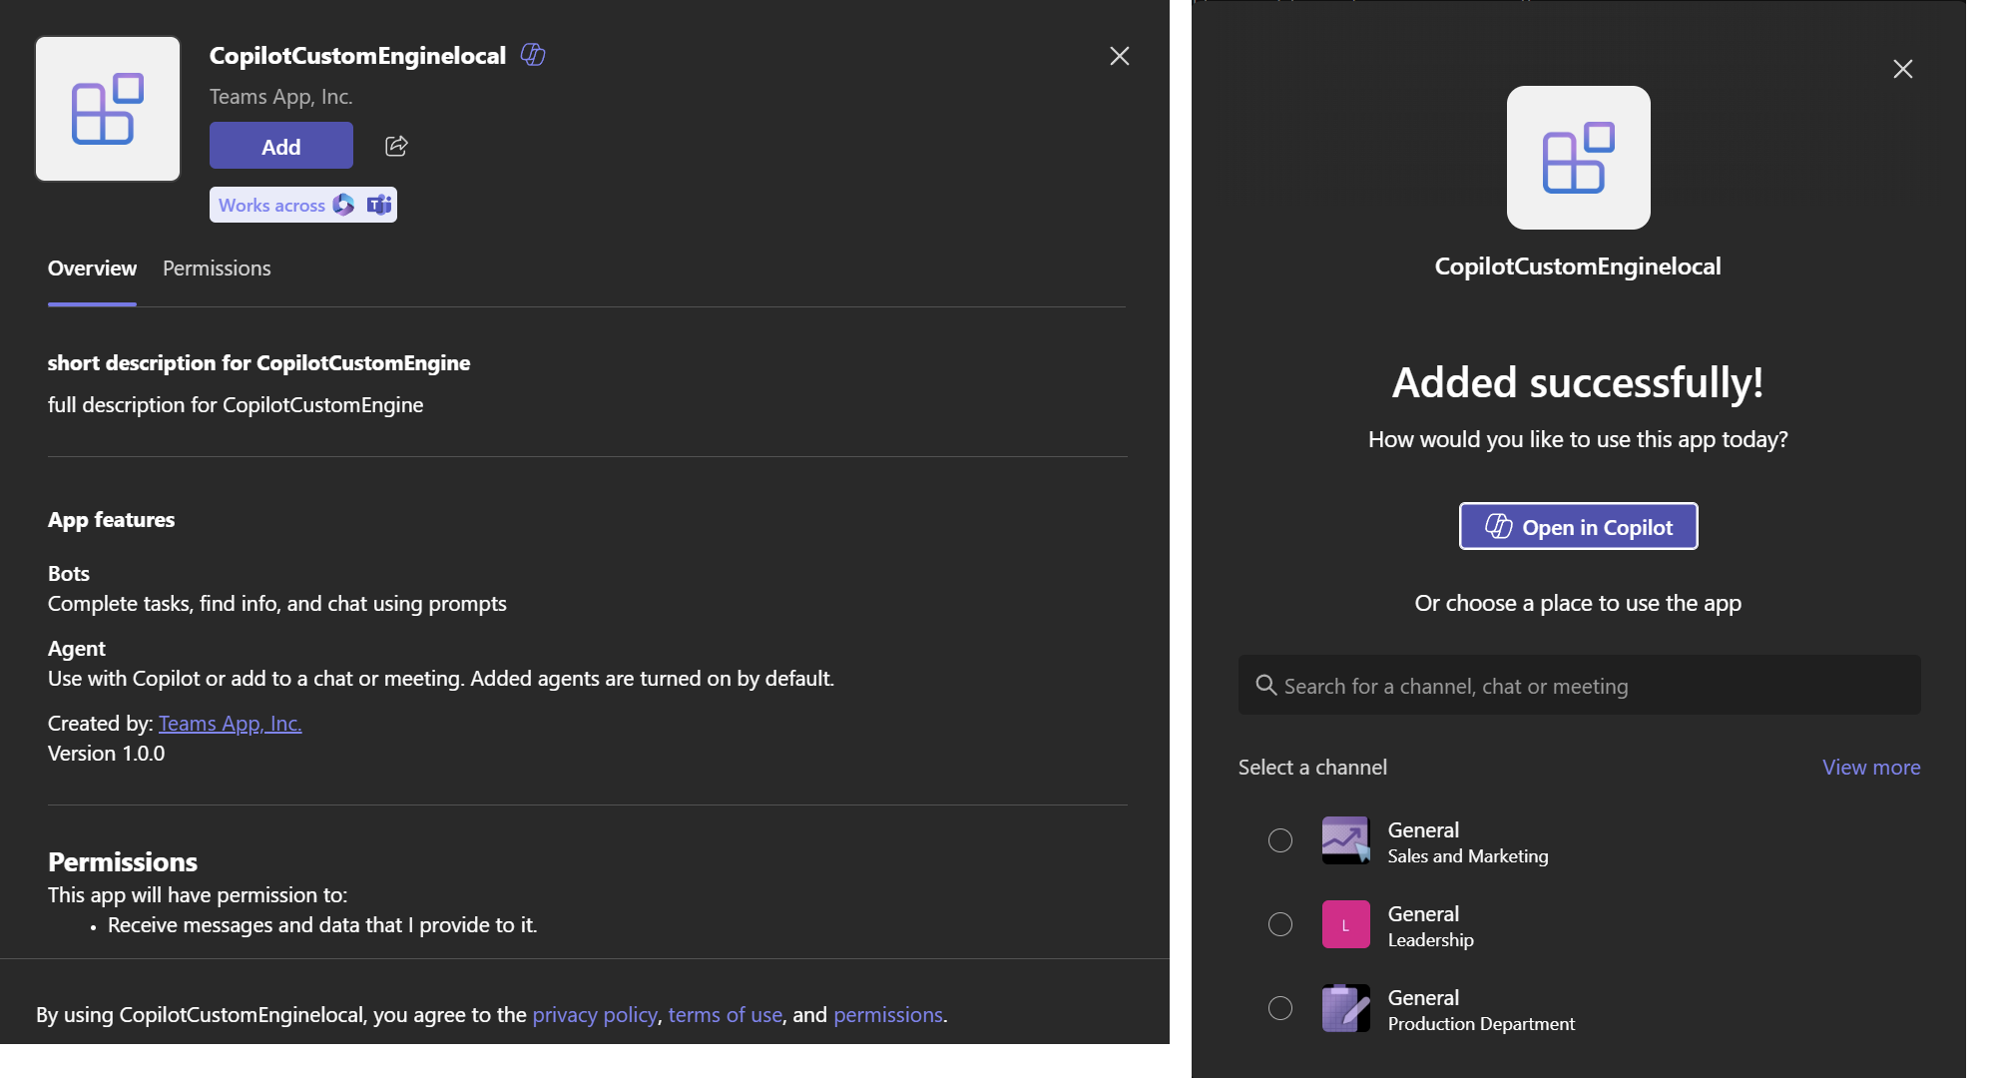The width and height of the screenshot is (1996, 1079).
Task: Click the Add button for CopilotCustomEnginelocal
Action: (280, 146)
